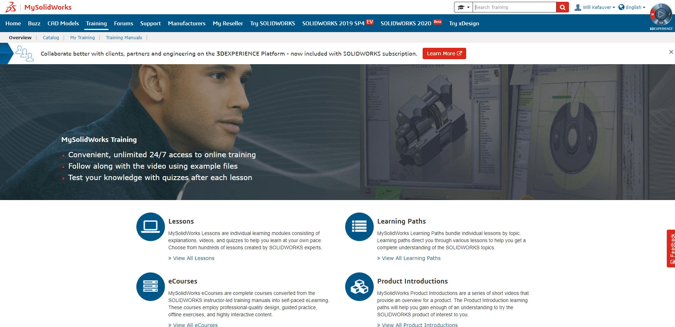The height and width of the screenshot is (327, 675).
Task: Select the Overview sub-tab
Action: (20, 37)
